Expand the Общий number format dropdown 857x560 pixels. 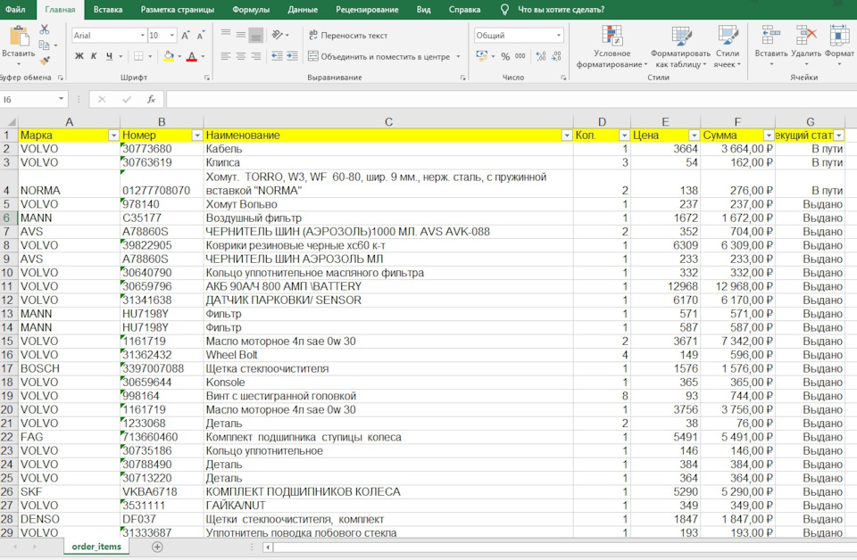coord(559,36)
